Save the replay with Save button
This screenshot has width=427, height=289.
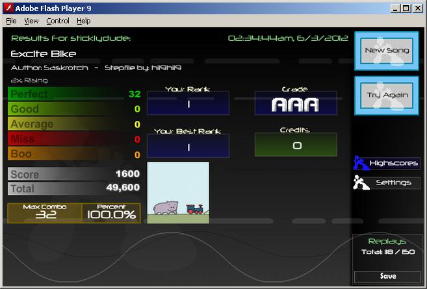388,276
